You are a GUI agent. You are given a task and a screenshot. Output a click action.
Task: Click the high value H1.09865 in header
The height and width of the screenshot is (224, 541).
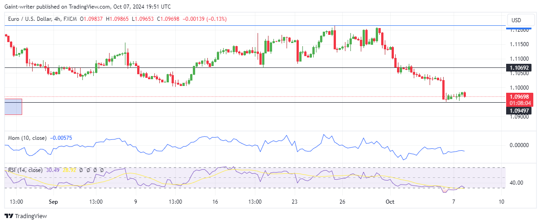(x=118, y=19)
